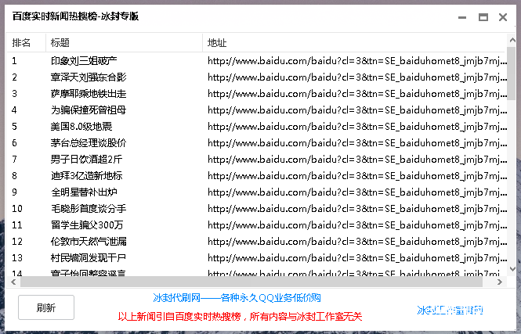The width and height of the screenshot is (521, 334).
Task: Click the URL in rank 11 row
Action: (357, 224)
